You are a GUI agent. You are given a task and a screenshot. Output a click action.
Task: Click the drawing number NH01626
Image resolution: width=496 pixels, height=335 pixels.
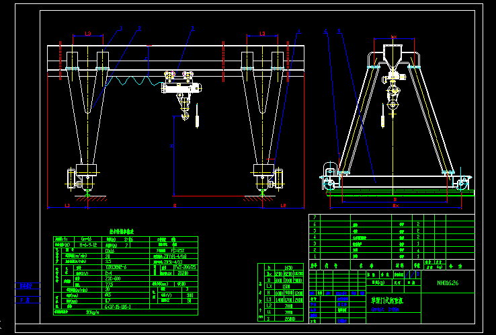[x=448, y=283]
